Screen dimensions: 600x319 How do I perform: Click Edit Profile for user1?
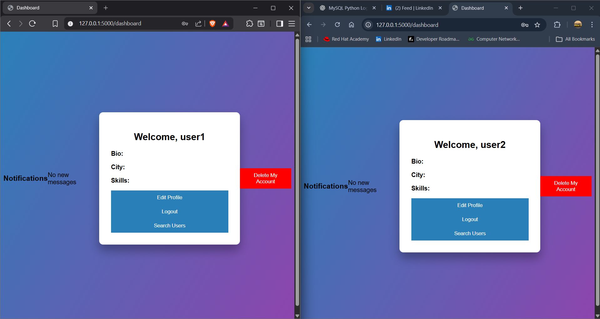coord(170,197)
